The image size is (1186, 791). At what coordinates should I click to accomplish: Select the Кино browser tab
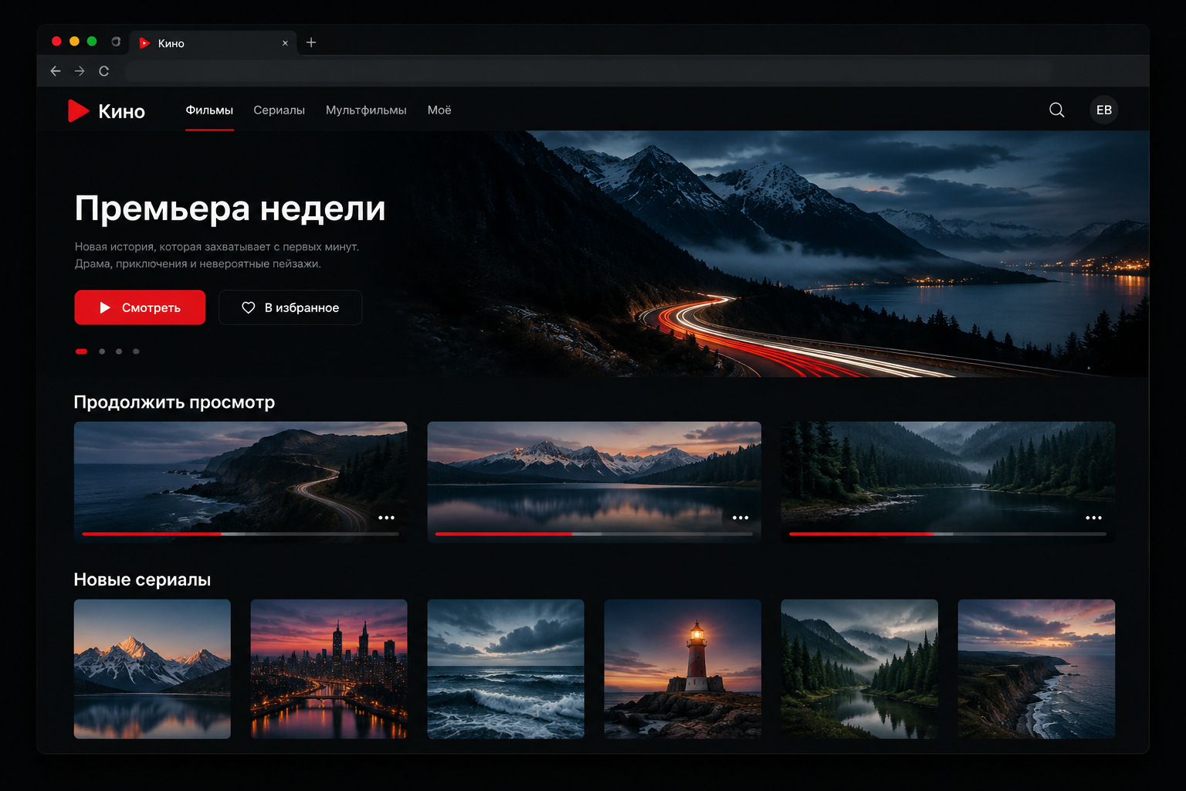(212, 43)
